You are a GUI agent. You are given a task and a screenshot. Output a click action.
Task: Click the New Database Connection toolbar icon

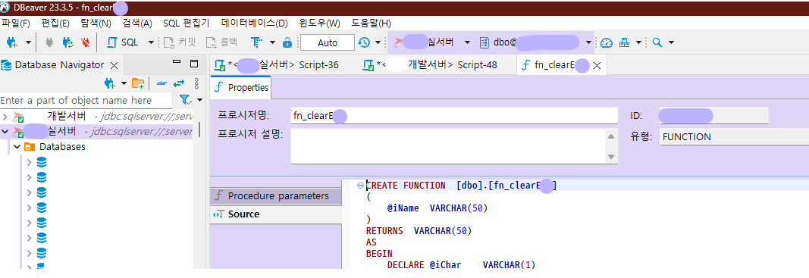click(x=12, y=43)
